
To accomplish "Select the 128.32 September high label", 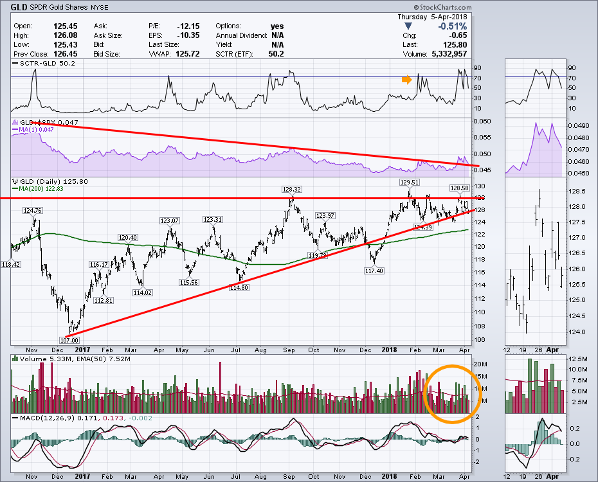I will coord(291,190).
